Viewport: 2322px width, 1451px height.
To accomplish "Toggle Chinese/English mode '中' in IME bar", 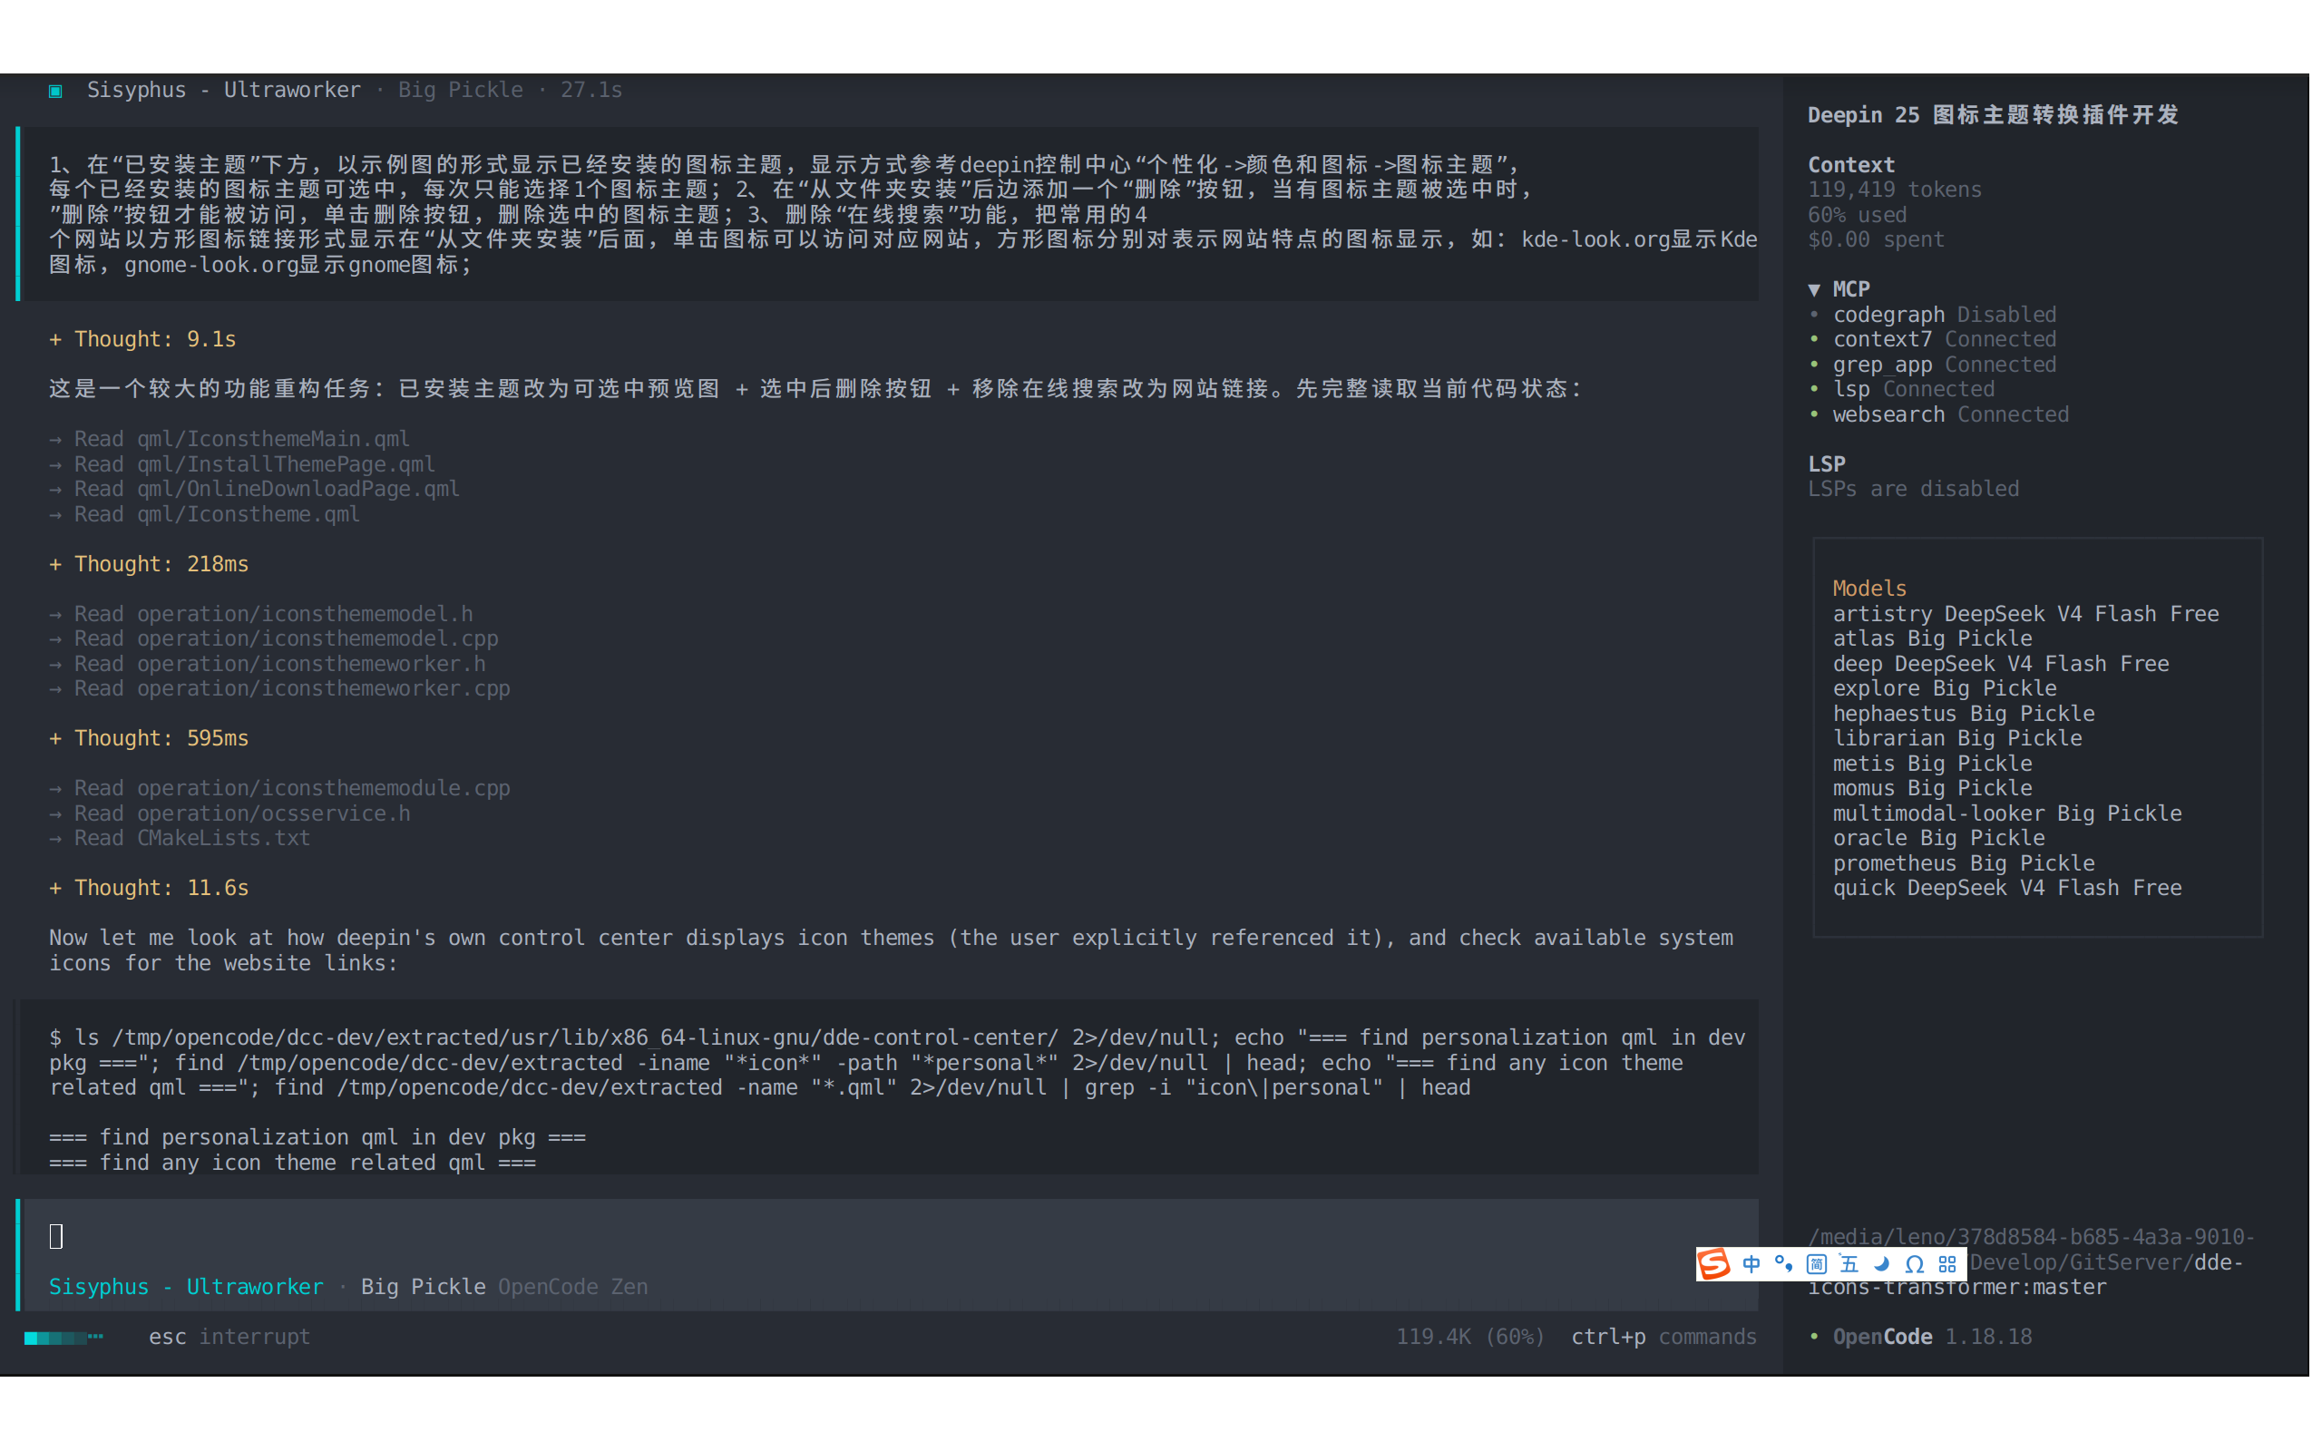I will [x=1751, y=1264].
